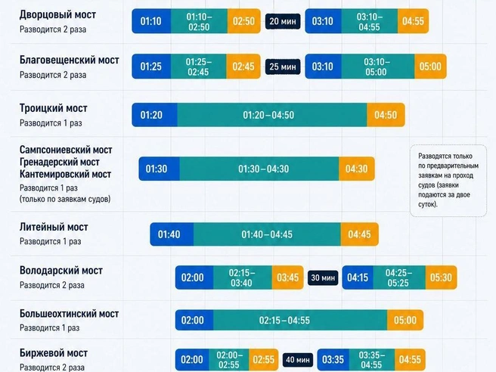Click the Троицкий мост title
The height and width of the screenshot is (372, 496).
(53, 108)
